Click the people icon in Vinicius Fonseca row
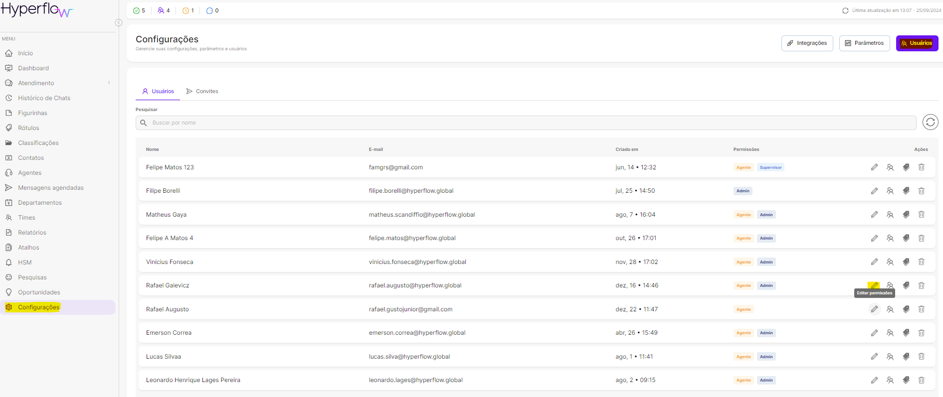943x397 pixels. (890, 262)
